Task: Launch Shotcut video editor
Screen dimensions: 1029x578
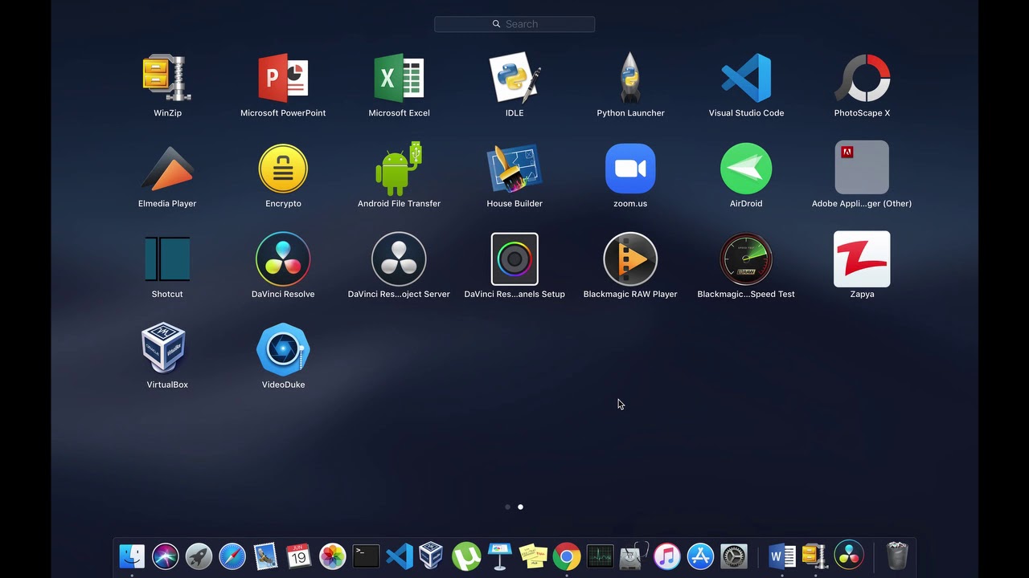Action: (167, 258)
